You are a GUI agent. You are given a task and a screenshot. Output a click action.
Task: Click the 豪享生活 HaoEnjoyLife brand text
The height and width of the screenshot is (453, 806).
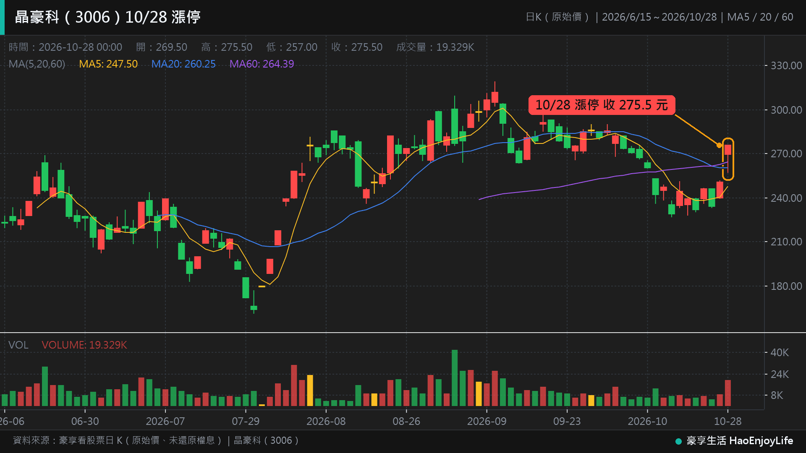coord(740,441)
